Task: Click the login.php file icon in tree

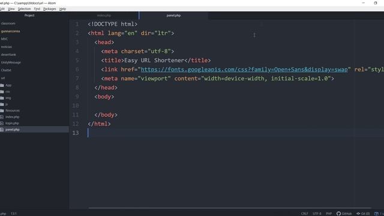Action: (2, 124)
